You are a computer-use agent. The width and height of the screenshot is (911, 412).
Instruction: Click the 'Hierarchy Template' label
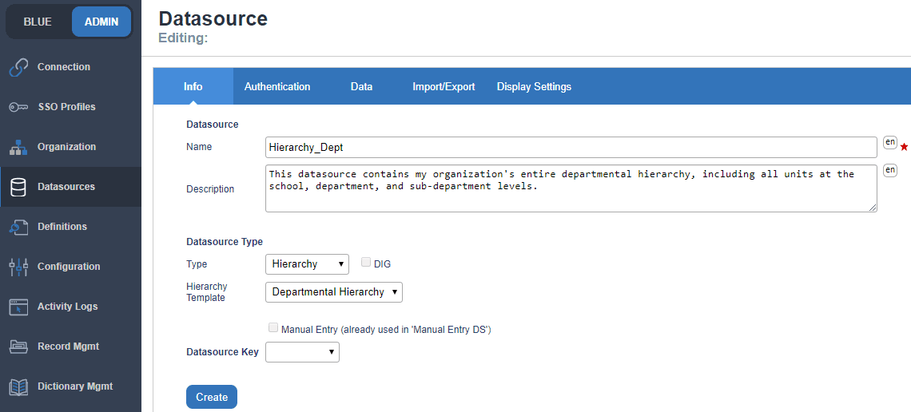point(207,292)
